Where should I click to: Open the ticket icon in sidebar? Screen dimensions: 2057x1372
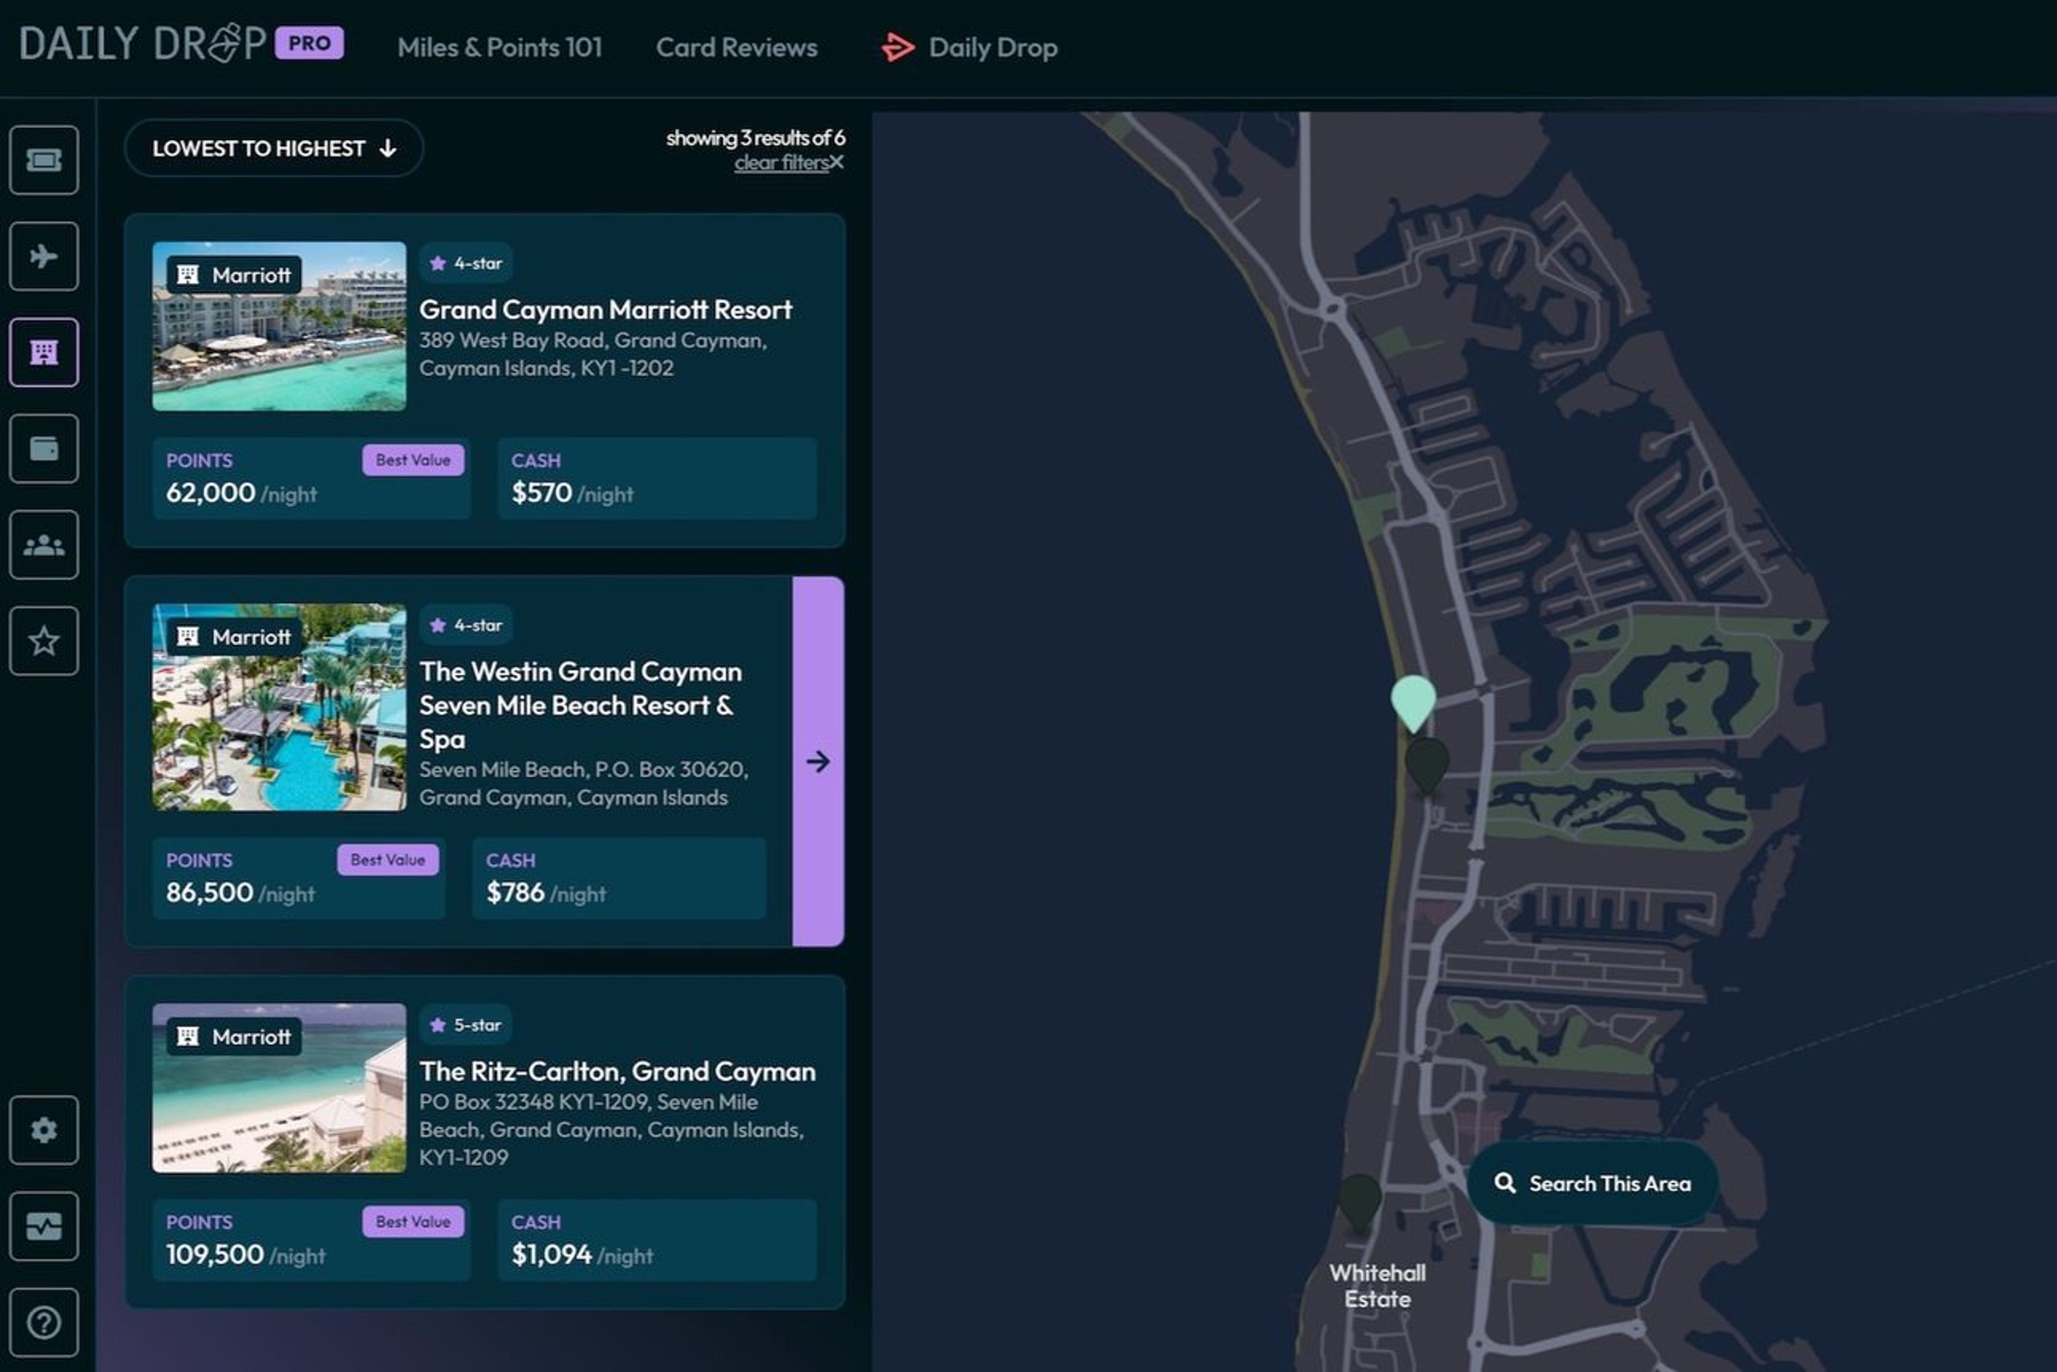pyautogui.click(x=44, y=160)
